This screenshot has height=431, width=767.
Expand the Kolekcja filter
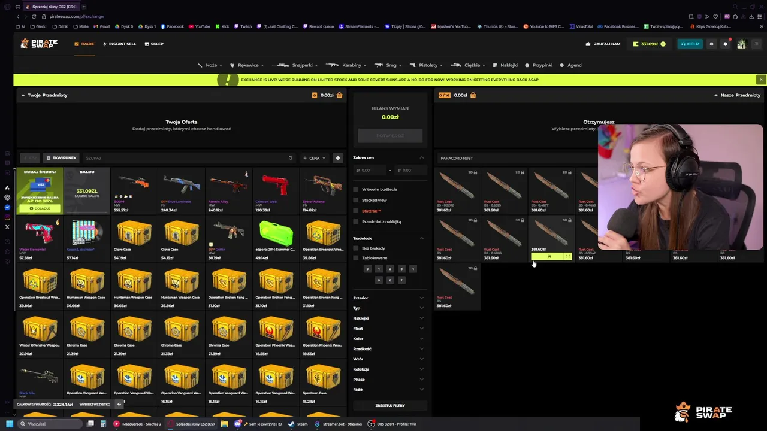coord(388,369)
